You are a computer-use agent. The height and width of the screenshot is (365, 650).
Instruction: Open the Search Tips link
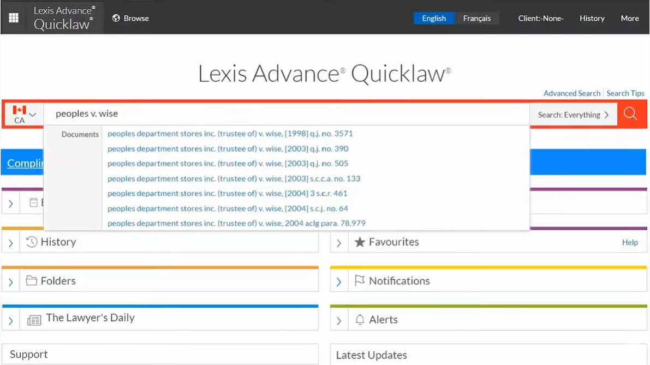[x=625, y=93]
